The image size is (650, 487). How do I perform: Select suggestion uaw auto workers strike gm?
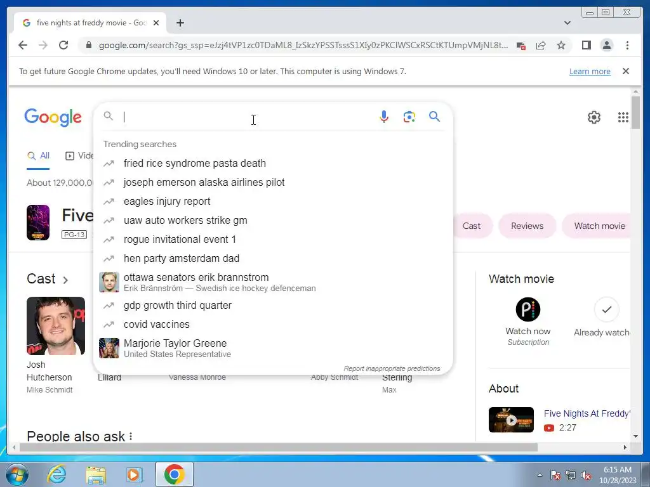tap(274, 220)
